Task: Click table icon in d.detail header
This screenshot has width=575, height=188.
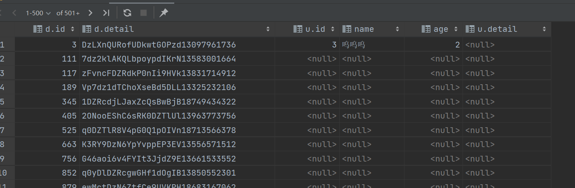Action: tap(87, 29)
